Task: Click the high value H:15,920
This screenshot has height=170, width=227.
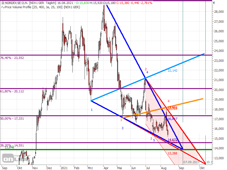Action: 96,3
